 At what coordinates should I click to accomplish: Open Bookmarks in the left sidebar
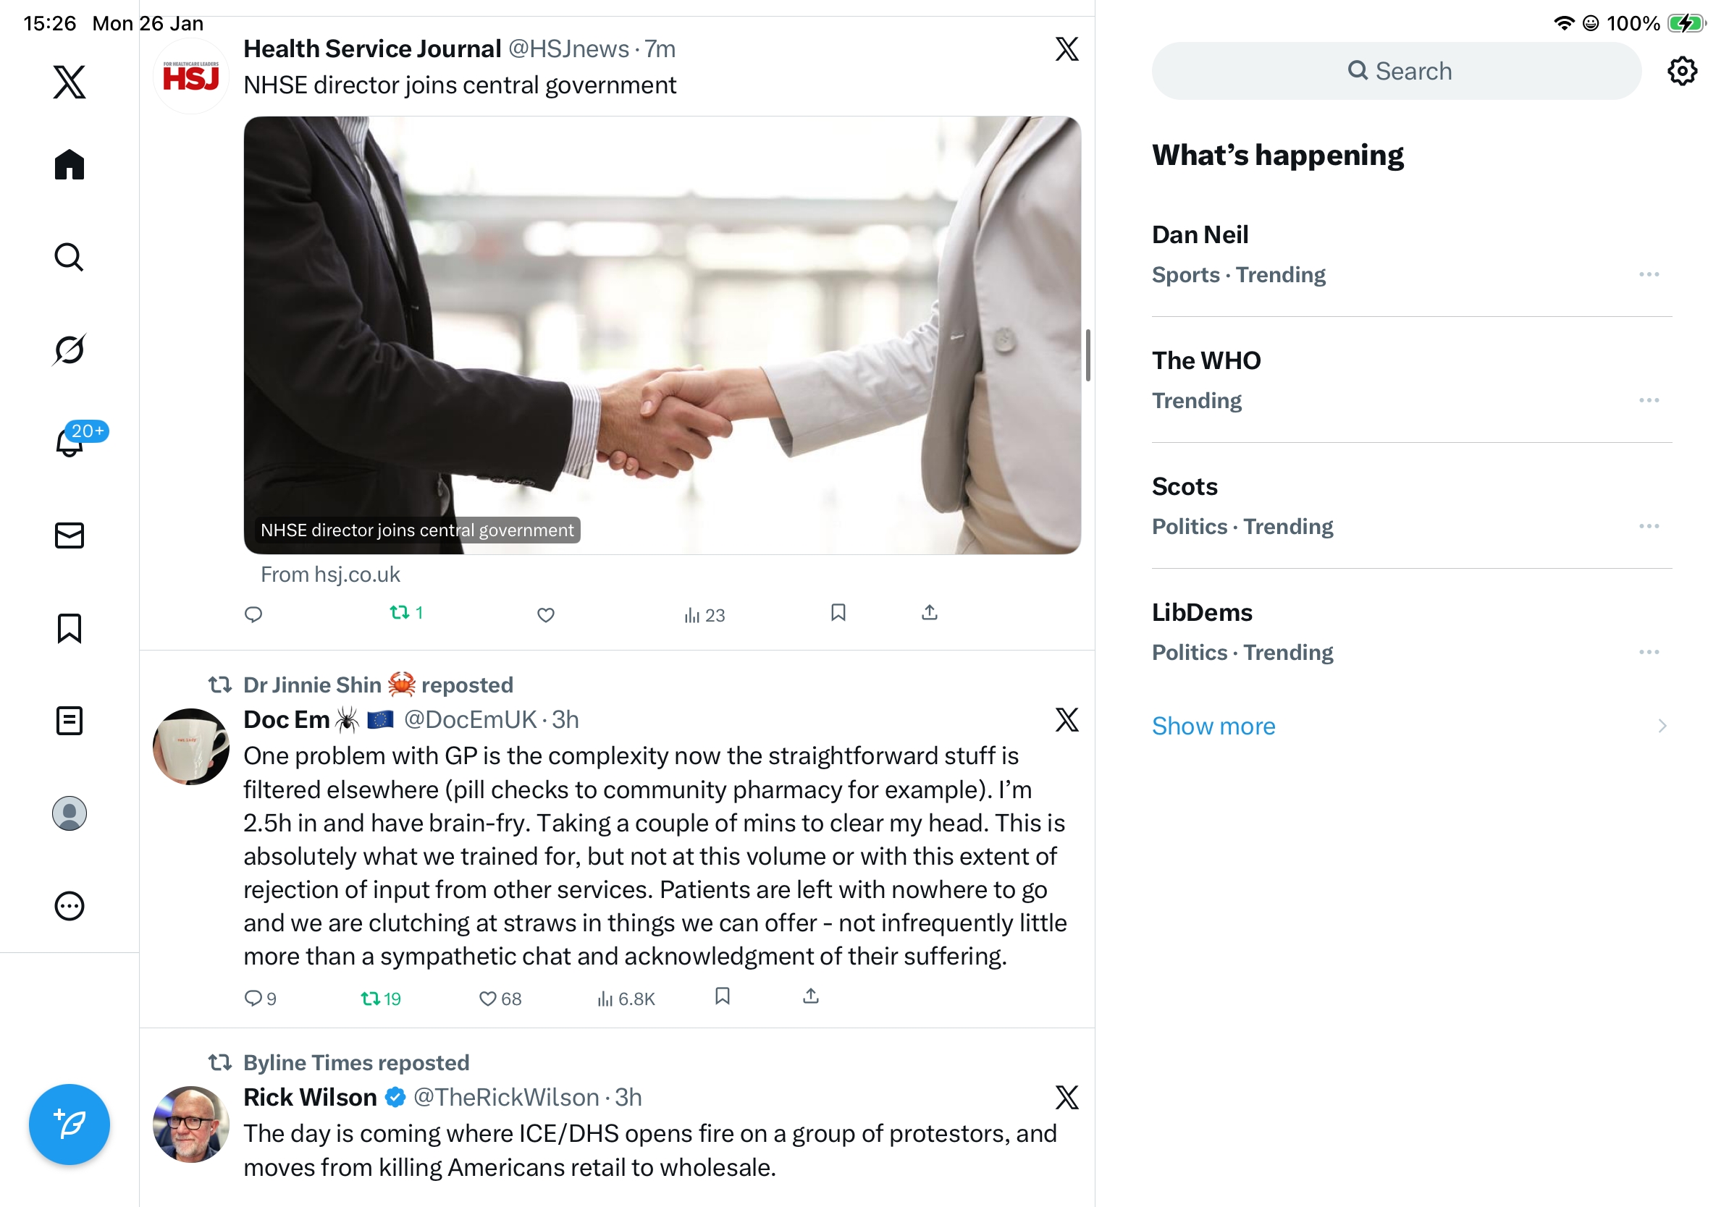[70, 628]
